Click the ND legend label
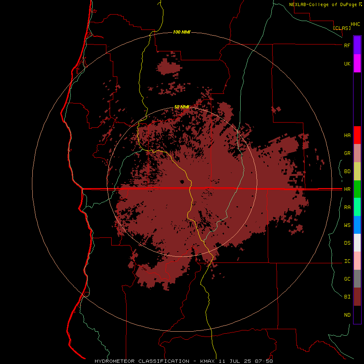The image size is (364, 364). point(347,315)
